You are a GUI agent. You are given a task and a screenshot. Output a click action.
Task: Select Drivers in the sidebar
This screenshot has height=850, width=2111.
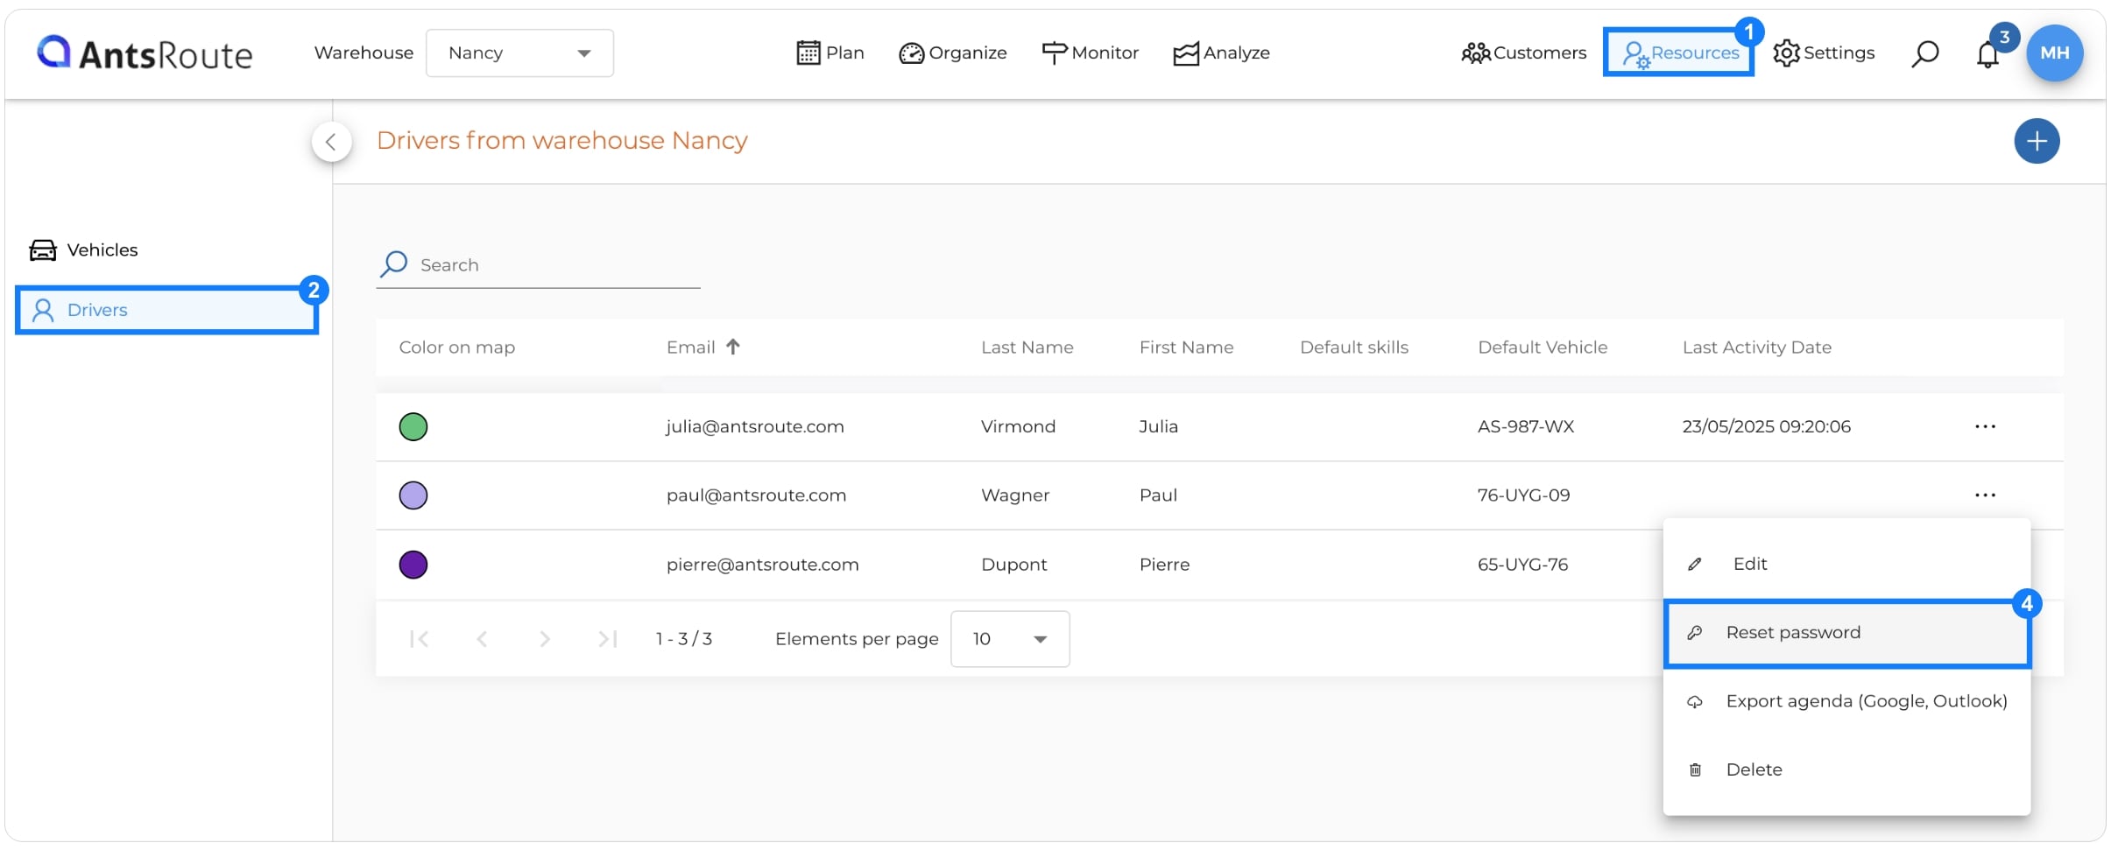pos(166,310)
